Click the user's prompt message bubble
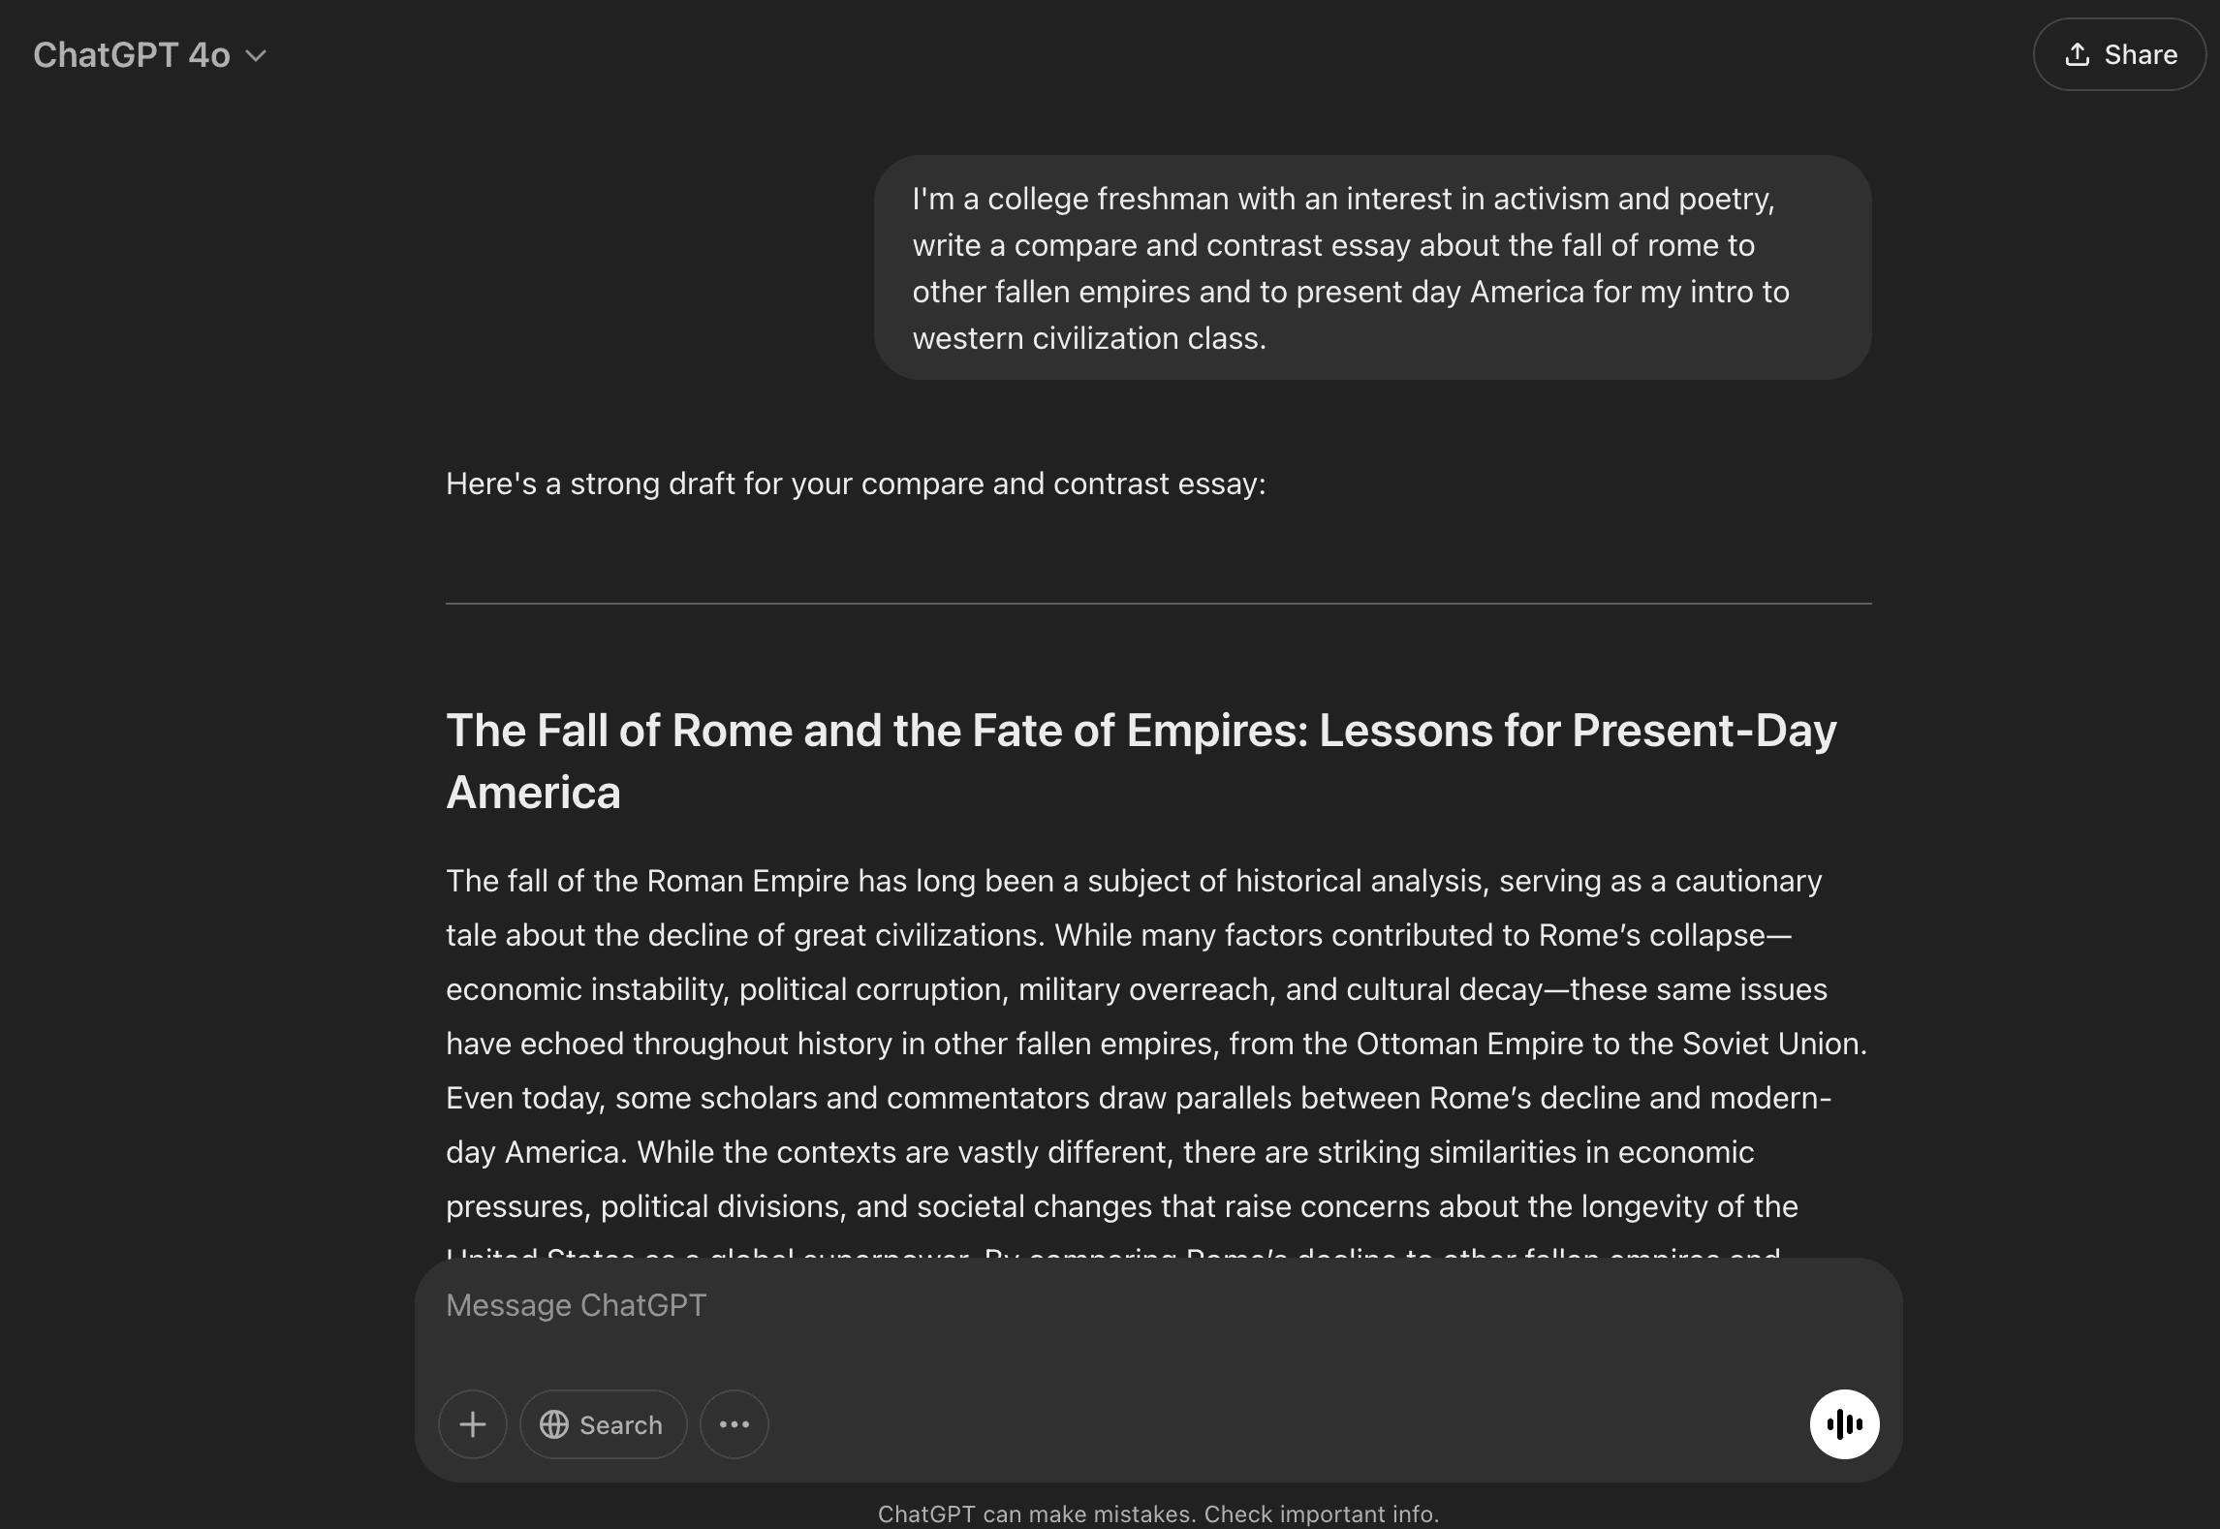 tap(1371, 267)
